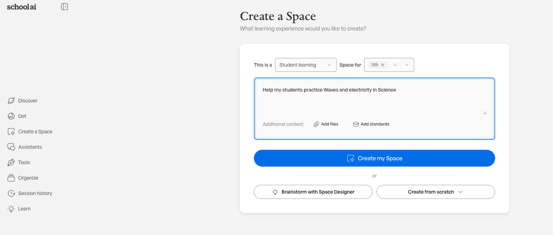
Task: Select the Create a Space sidebar icon
Action: 11,132
